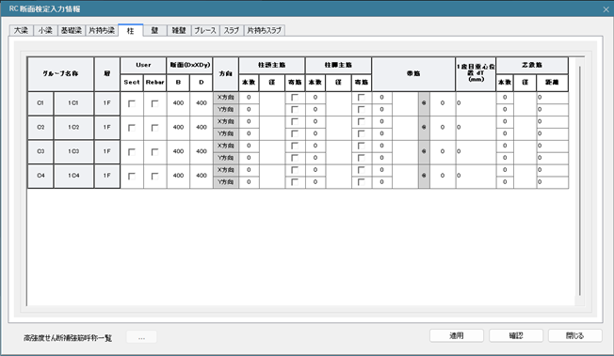Open the 大梁 tab
The image size is (614, 356).
click(21, 30)
